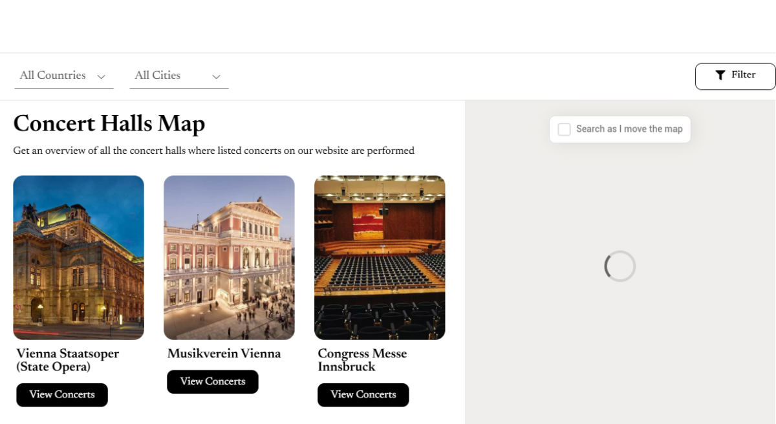Click the concert halls overview description text
This screenshot has height=424, width=776.
click(x=213, y=151)
